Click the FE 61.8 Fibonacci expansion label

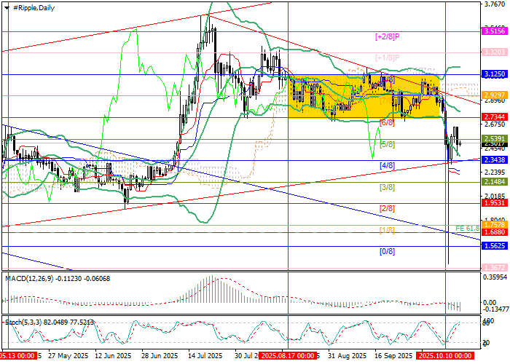click(467, 228)
